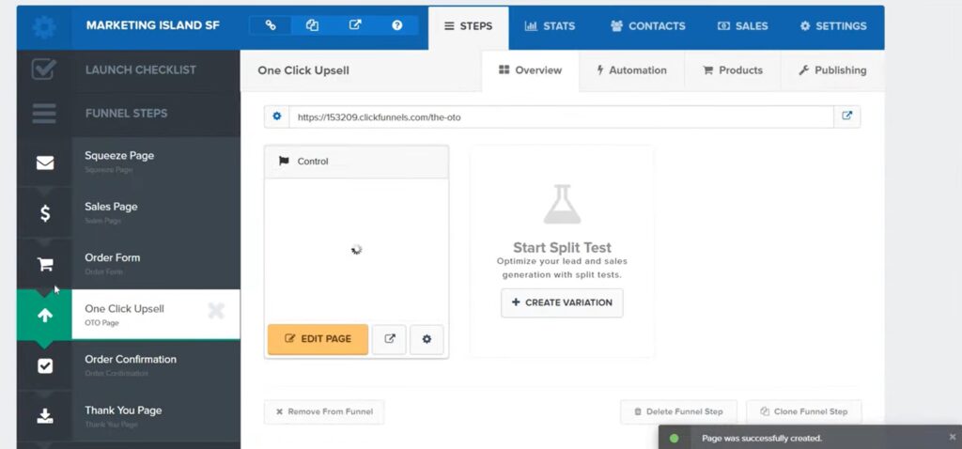
Task: Click Remove From Funnel button
Action: (324, 412)
